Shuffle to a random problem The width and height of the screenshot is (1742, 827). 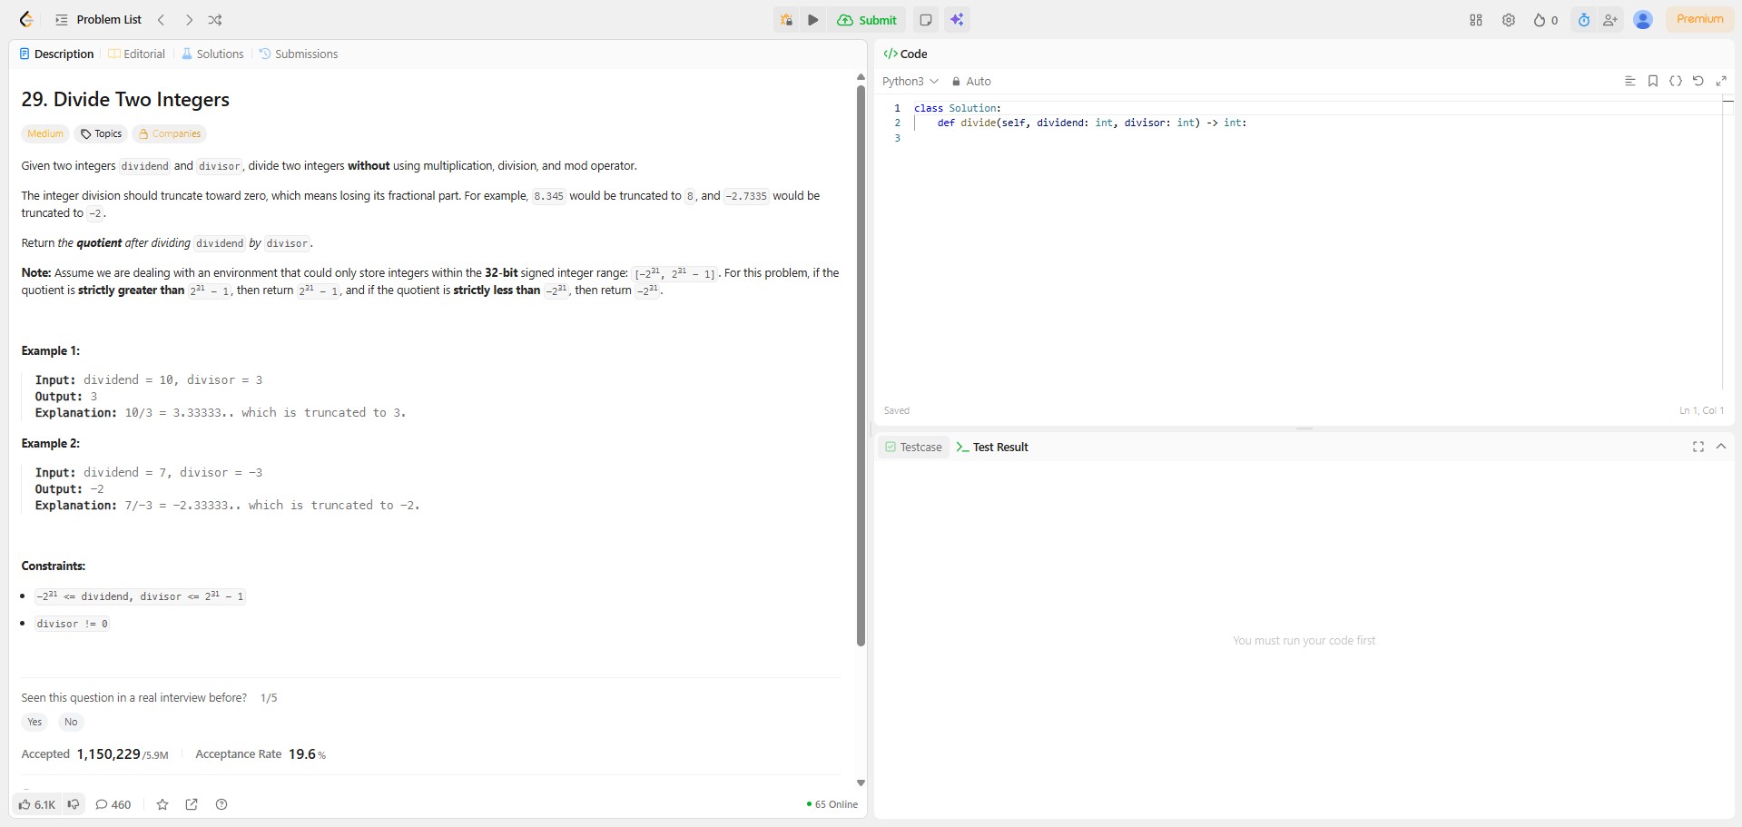click(215, 20)
